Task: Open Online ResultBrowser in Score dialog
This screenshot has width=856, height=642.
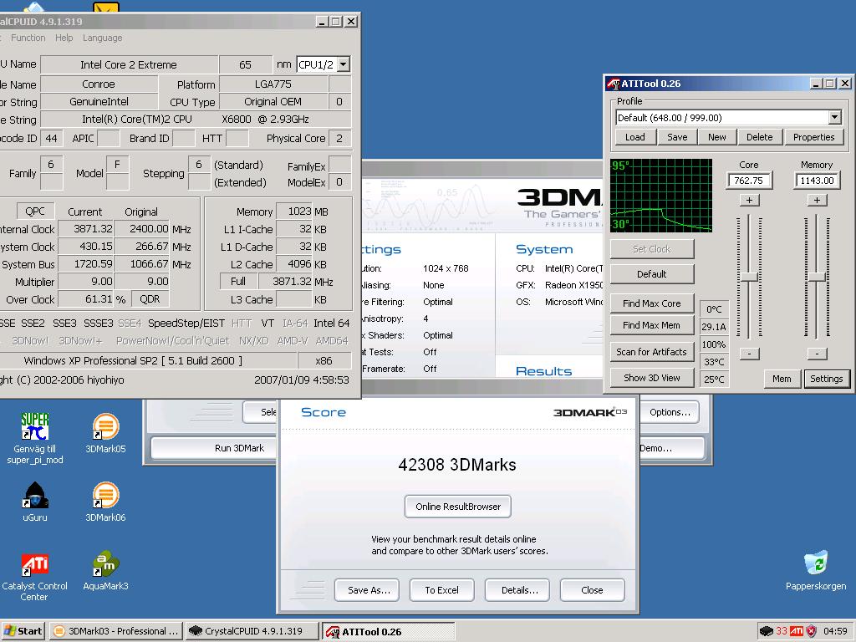Action: [x=458, y=507]
